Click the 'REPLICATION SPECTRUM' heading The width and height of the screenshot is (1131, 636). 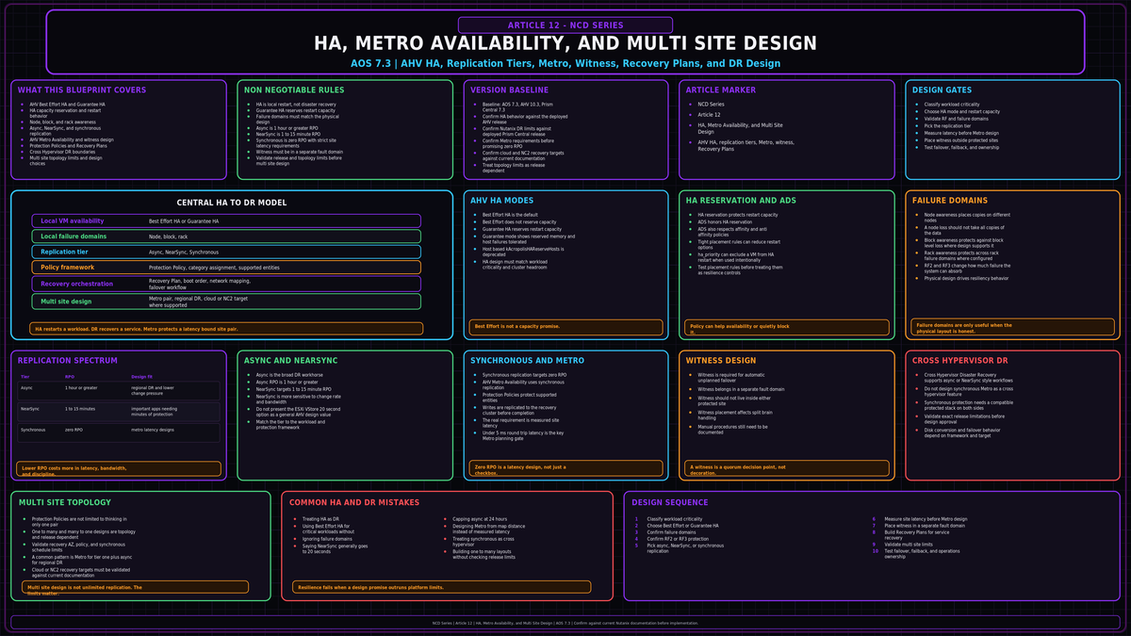point(68,361)
